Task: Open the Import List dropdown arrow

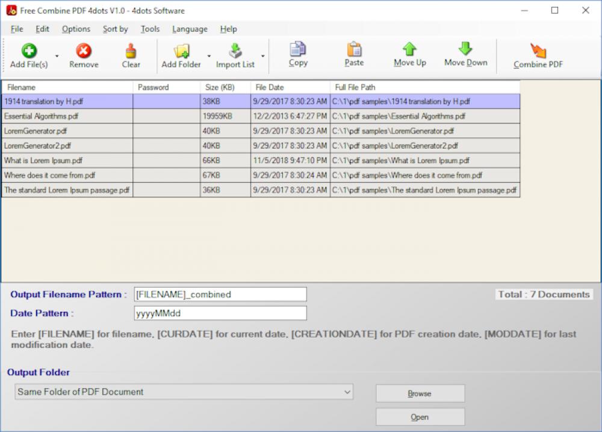Action: coord(262,54)
